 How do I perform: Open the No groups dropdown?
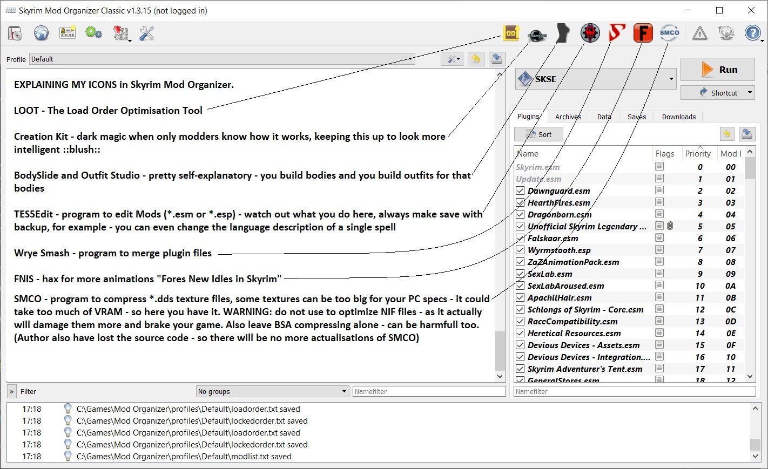(272, 391)
